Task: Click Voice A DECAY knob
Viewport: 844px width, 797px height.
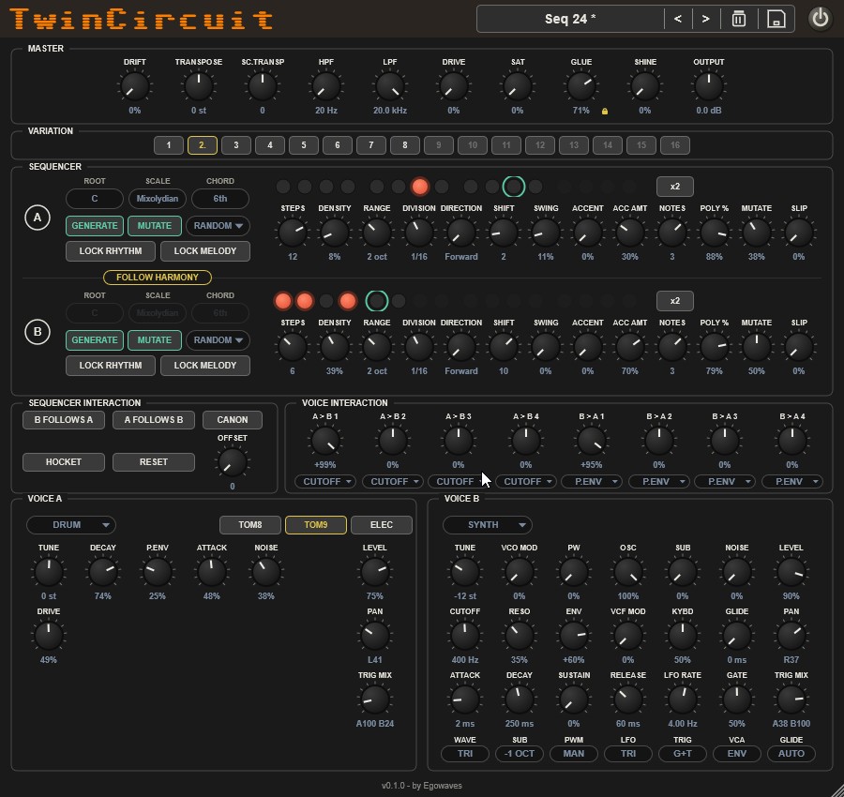Action: tap(103, 572)
